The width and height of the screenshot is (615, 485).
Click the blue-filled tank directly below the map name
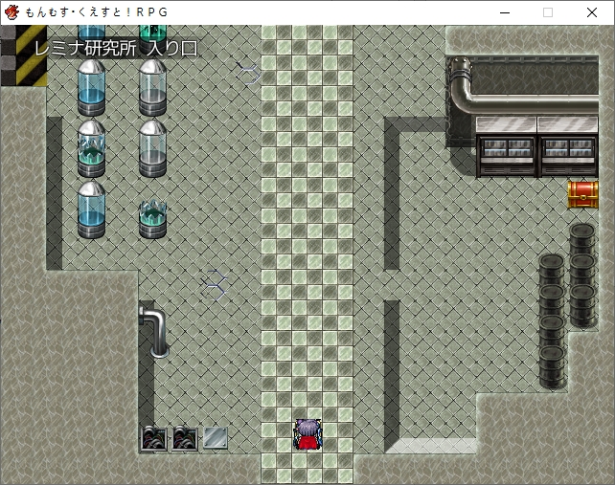point(91,88)
